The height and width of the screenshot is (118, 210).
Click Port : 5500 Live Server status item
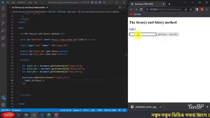110,110
